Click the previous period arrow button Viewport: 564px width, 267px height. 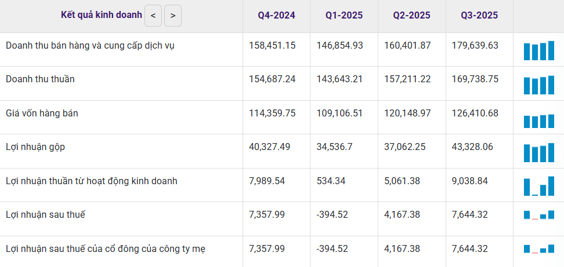153,16
